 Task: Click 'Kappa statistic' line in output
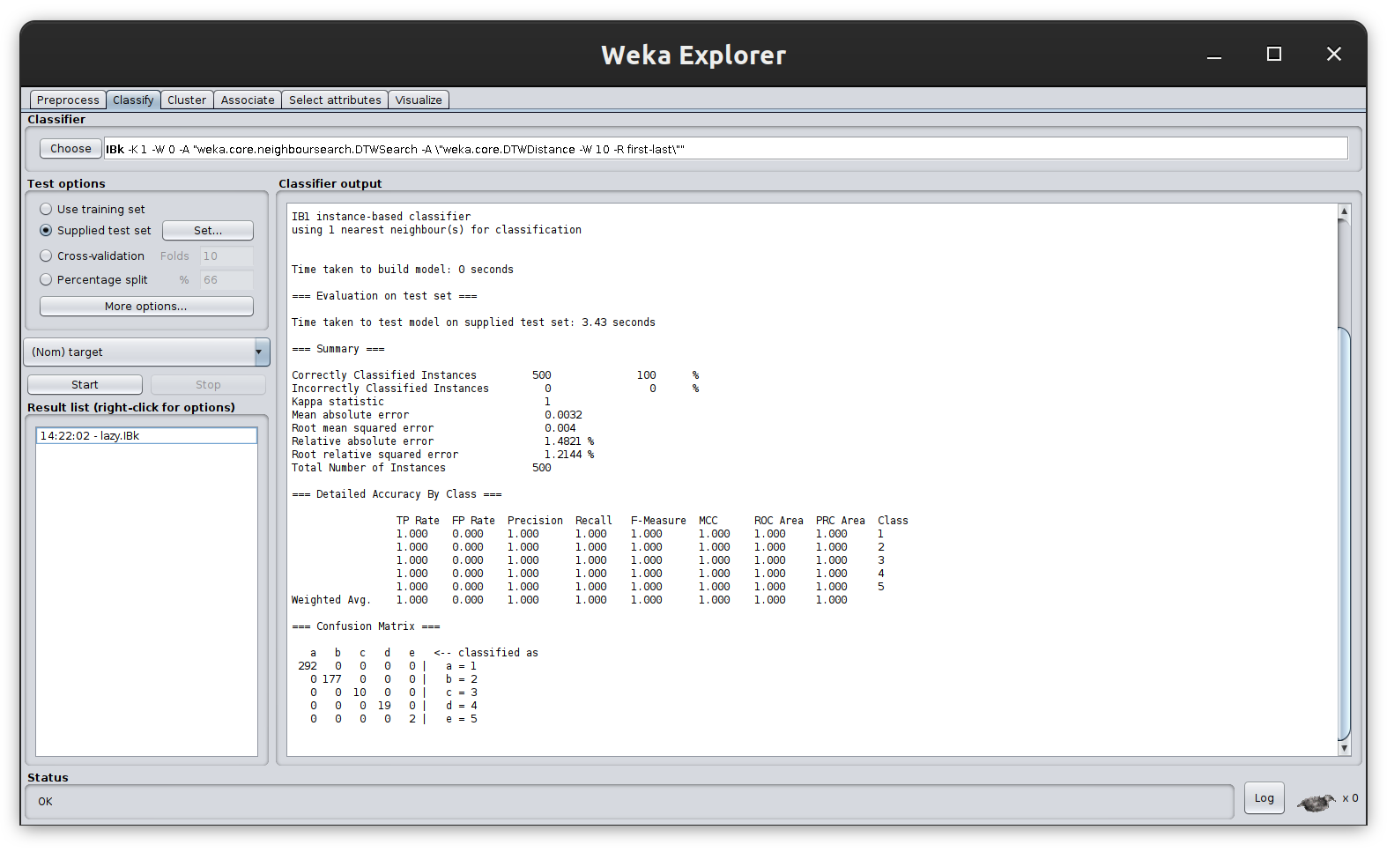[421, 402]
